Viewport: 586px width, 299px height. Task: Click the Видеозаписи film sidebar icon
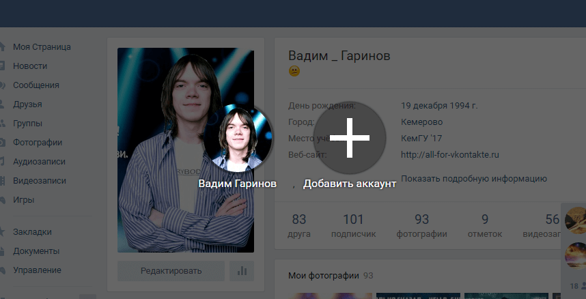(2, 180)
